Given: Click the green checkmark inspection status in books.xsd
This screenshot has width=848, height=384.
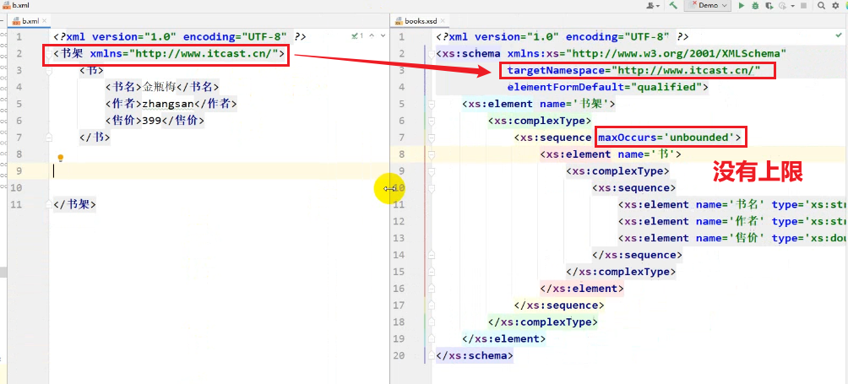Looking at the screenshot, I should tap(839, 35).
